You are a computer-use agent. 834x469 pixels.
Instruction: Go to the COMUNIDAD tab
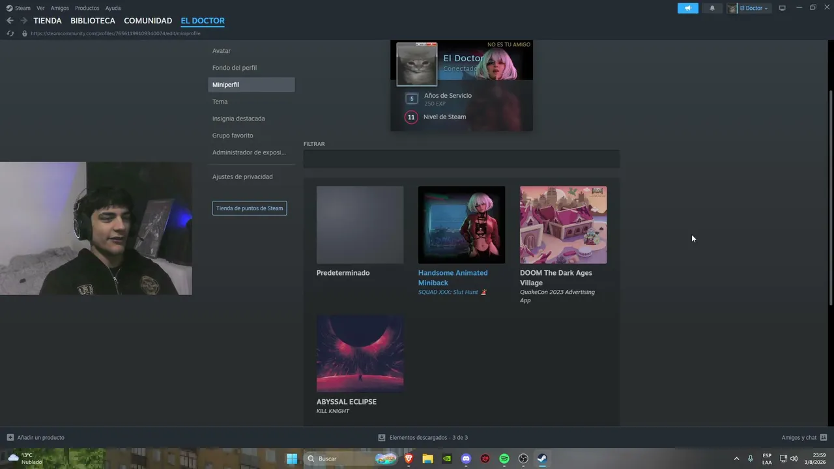pyautogui.click(x=148, y=21)
